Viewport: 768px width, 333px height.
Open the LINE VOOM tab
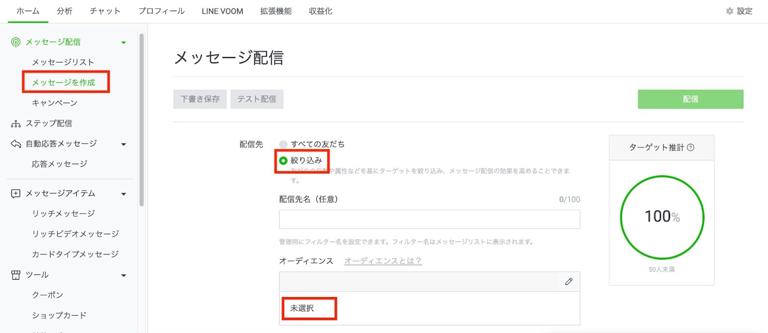222,11
